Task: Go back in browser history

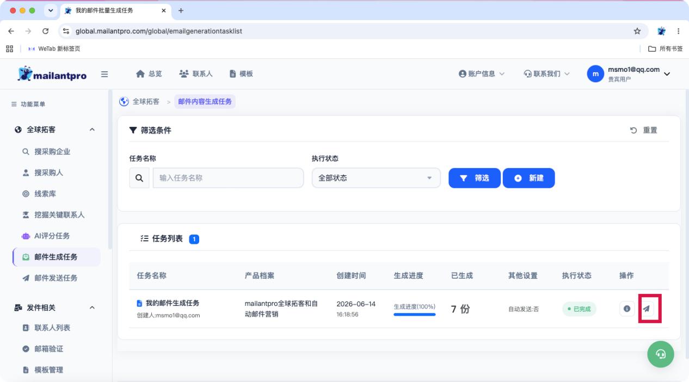Action: click(x=12, y=31)
